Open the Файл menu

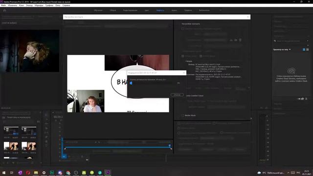pyautogui.click(x=3, y=5)
